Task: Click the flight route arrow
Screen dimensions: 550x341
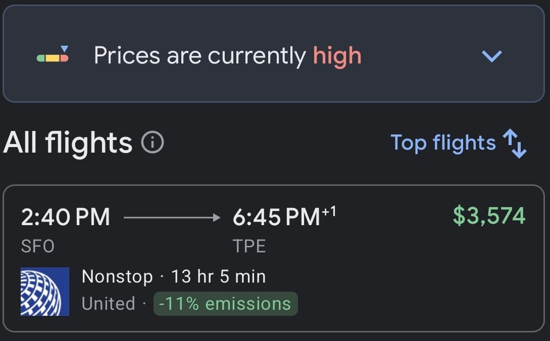Action: pyautogui.click(x=172, y=218)
